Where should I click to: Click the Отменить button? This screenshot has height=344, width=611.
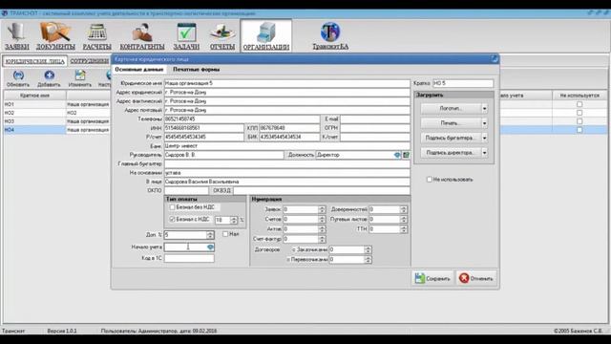pos(476,278)
